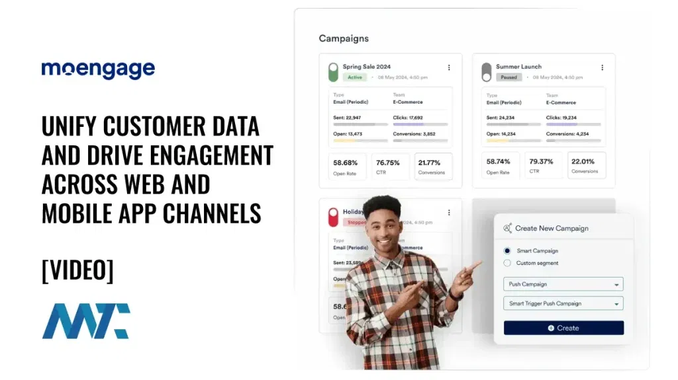Click the 21.77% Conversions box
This screenshot has height=380, width=678.
(433, 167)
